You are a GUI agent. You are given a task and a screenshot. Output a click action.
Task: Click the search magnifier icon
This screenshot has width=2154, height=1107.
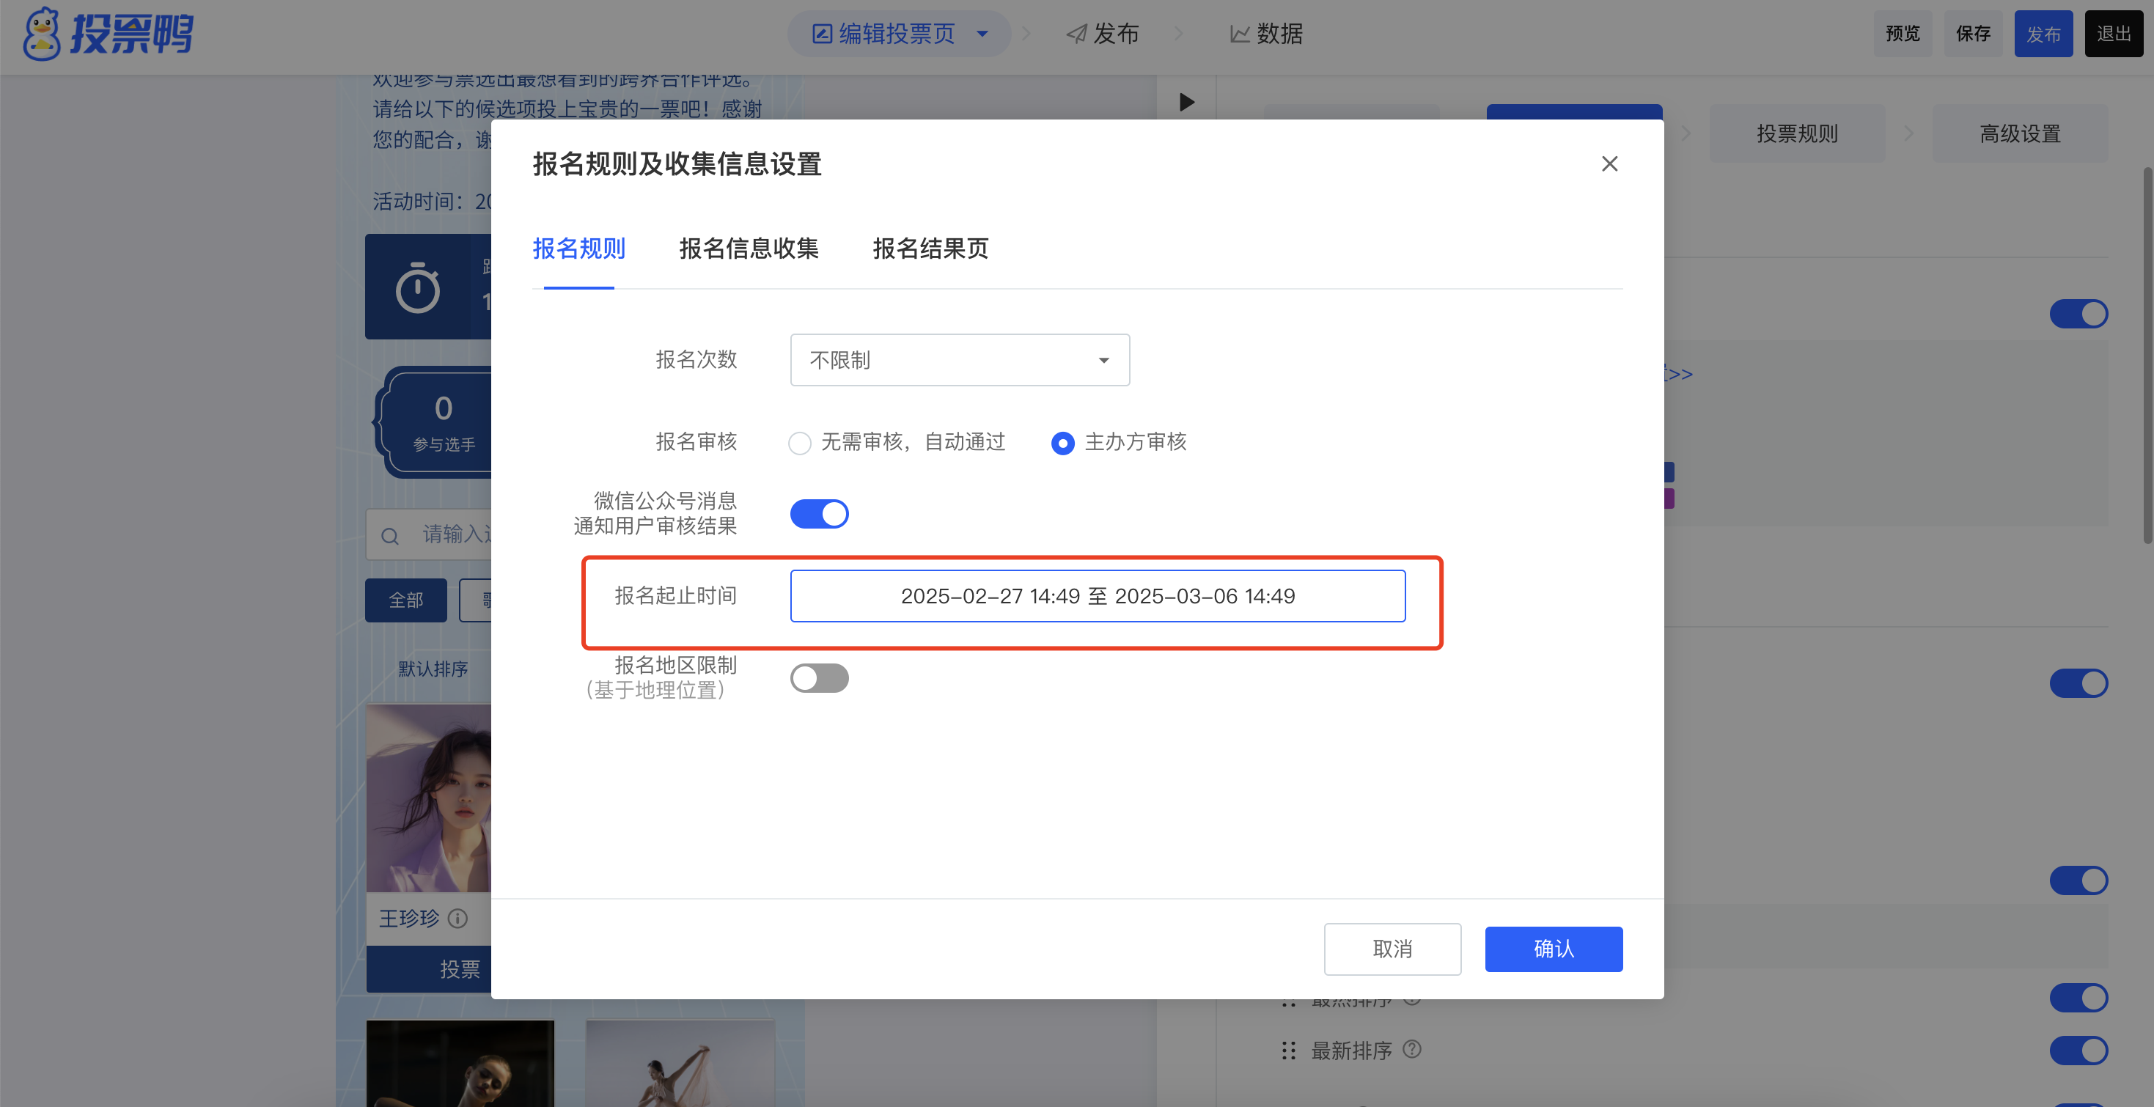(x=389, y=536)
